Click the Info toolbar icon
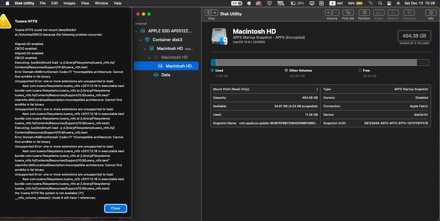 tap(431, 13)
